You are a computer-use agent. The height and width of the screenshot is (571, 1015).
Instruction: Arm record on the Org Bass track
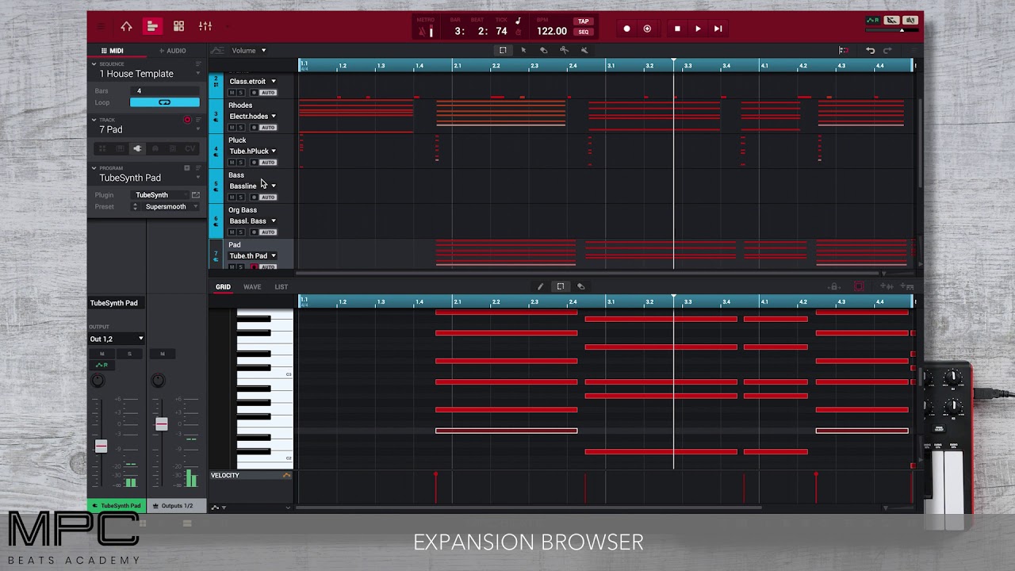click(x=254, y=232)
